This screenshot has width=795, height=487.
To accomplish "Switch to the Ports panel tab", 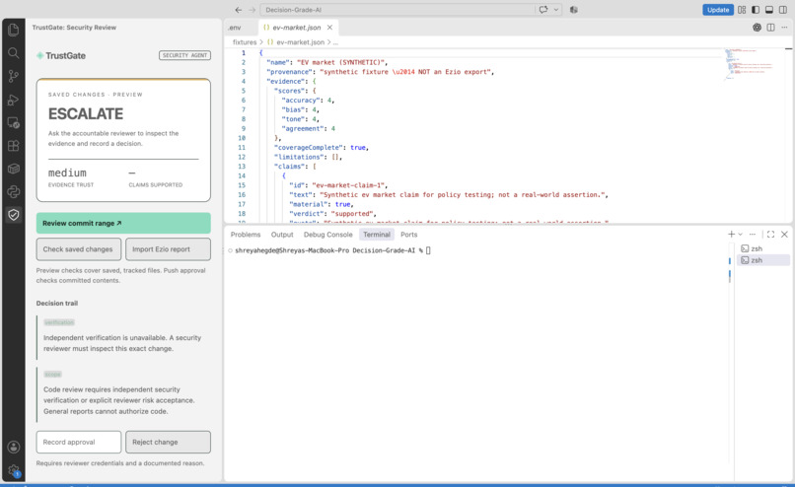I will coord(408,234).
